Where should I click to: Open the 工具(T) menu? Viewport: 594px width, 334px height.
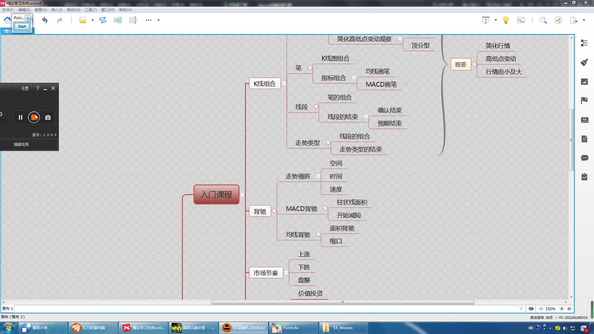tap(90, 10)
